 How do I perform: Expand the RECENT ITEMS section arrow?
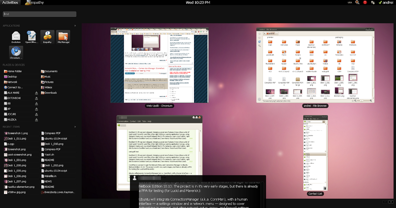pos(75,126)
